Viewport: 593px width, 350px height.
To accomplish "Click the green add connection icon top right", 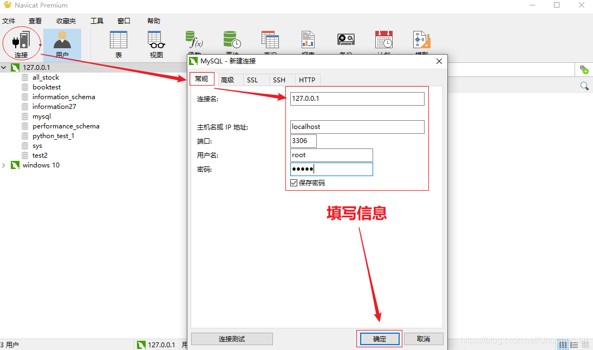I will coord(584,69).
